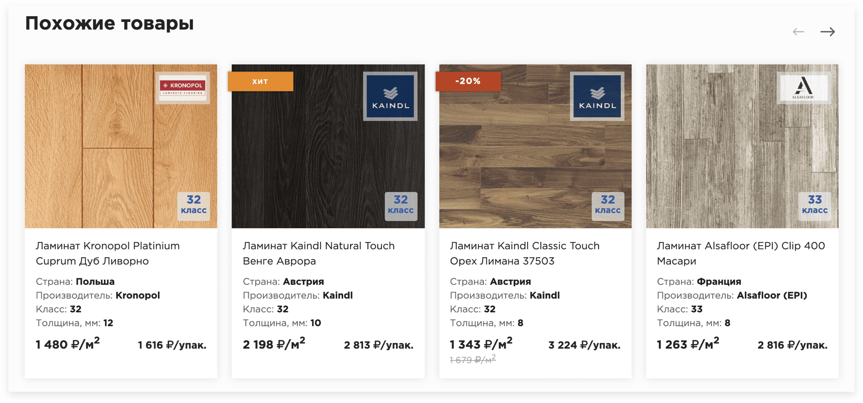Click the Kronopol brand logo badge
This screenshot has height=403, width=863.
(183, 87)
